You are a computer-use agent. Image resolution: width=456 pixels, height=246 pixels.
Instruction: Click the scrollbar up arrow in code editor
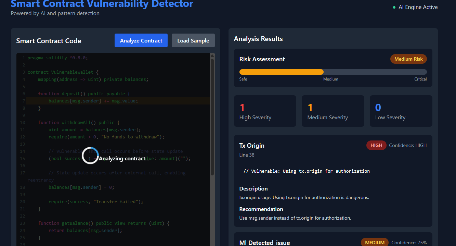click(212, 55)
